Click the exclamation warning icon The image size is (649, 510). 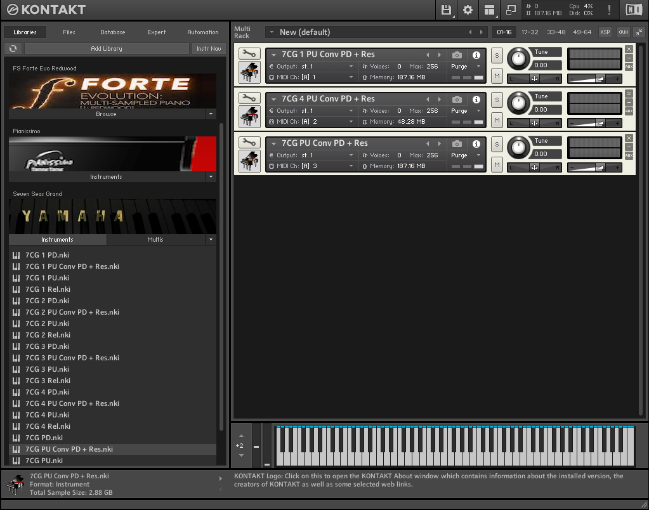click(x=609, y=10)
